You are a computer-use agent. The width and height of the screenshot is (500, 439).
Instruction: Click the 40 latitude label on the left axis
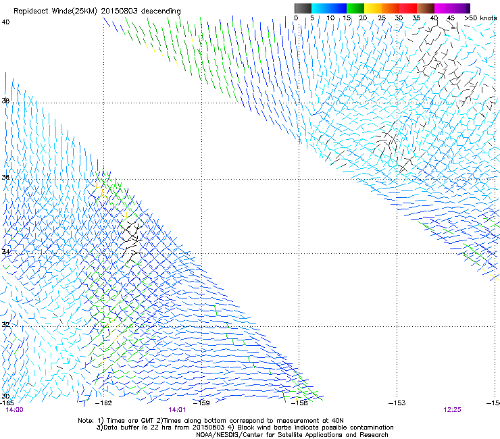[5, 22]
